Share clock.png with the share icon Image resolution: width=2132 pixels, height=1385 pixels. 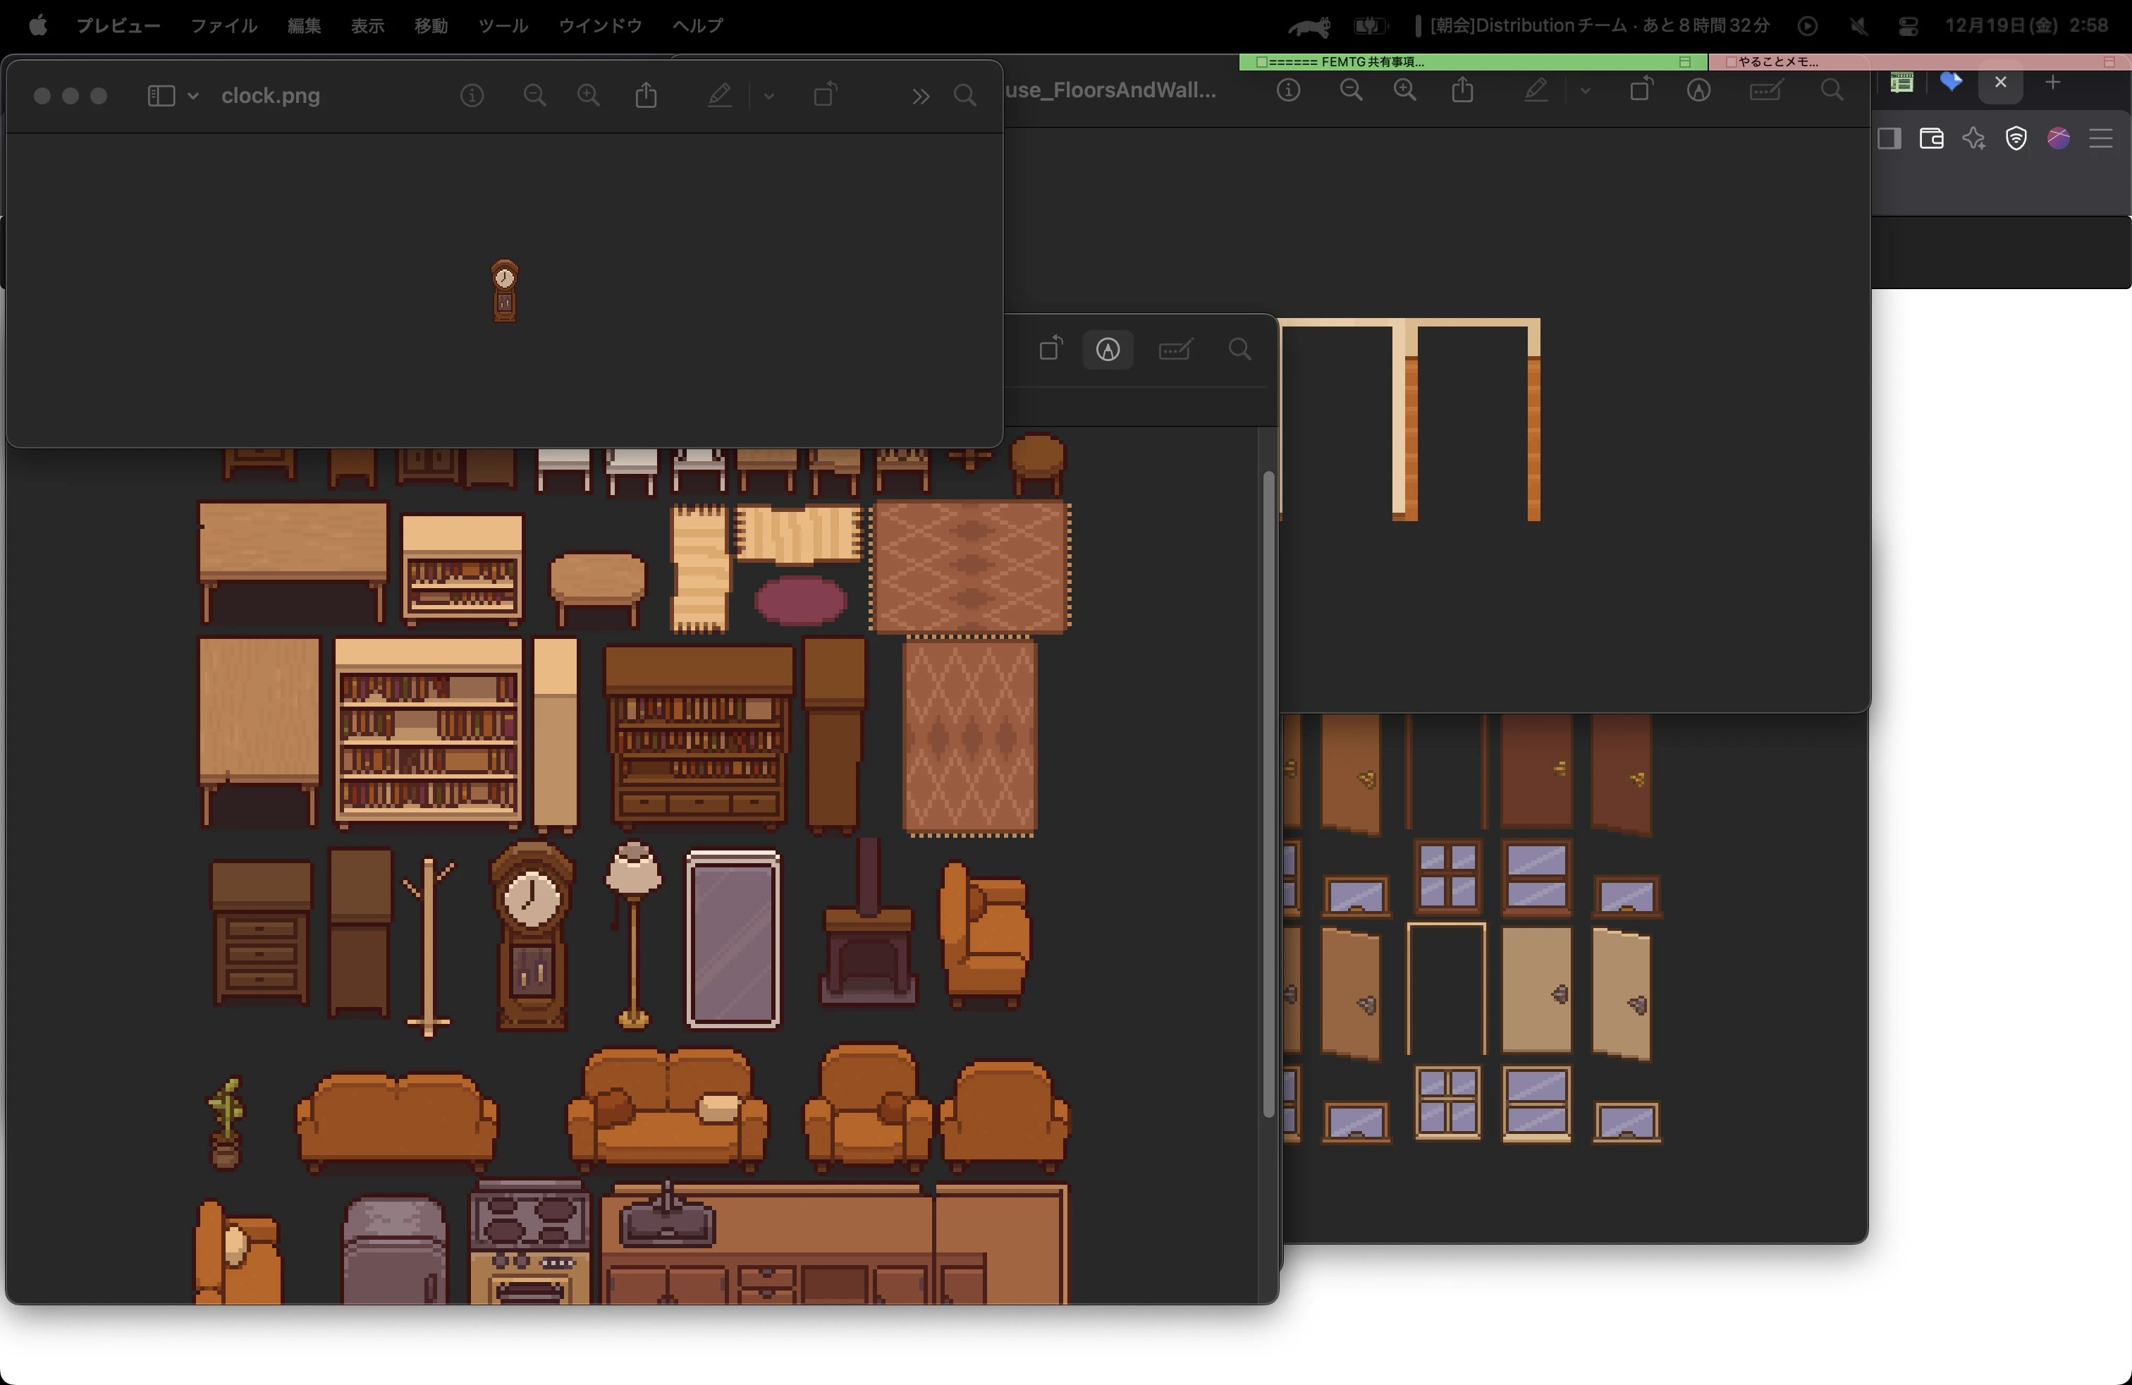646,95
